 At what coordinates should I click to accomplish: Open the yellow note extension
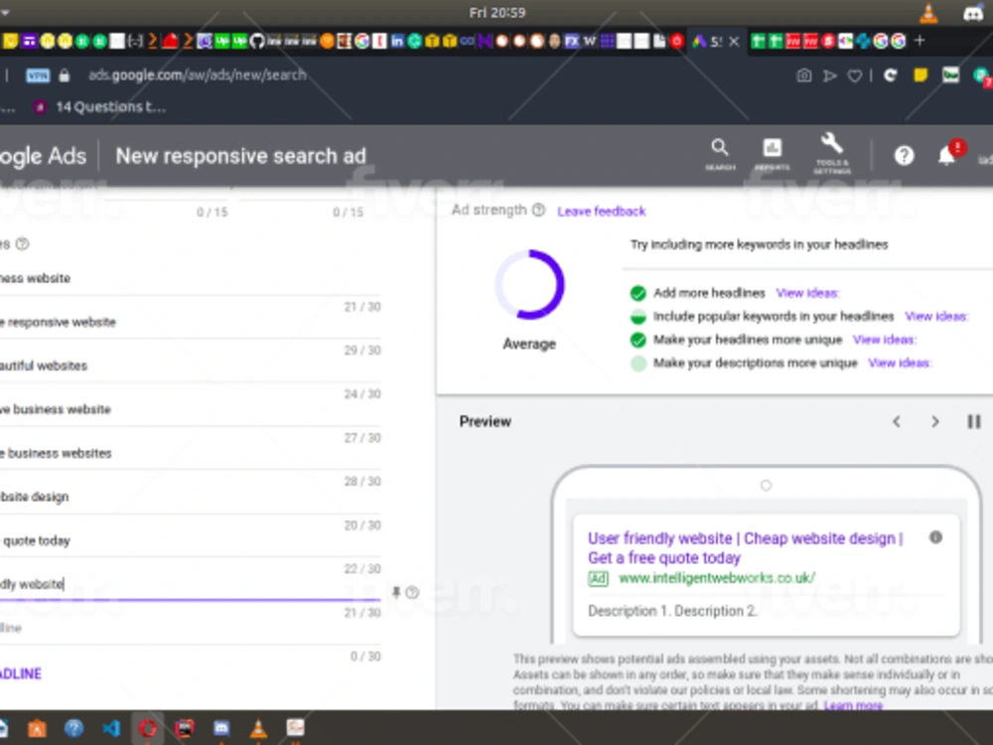(x=921, y=75)
